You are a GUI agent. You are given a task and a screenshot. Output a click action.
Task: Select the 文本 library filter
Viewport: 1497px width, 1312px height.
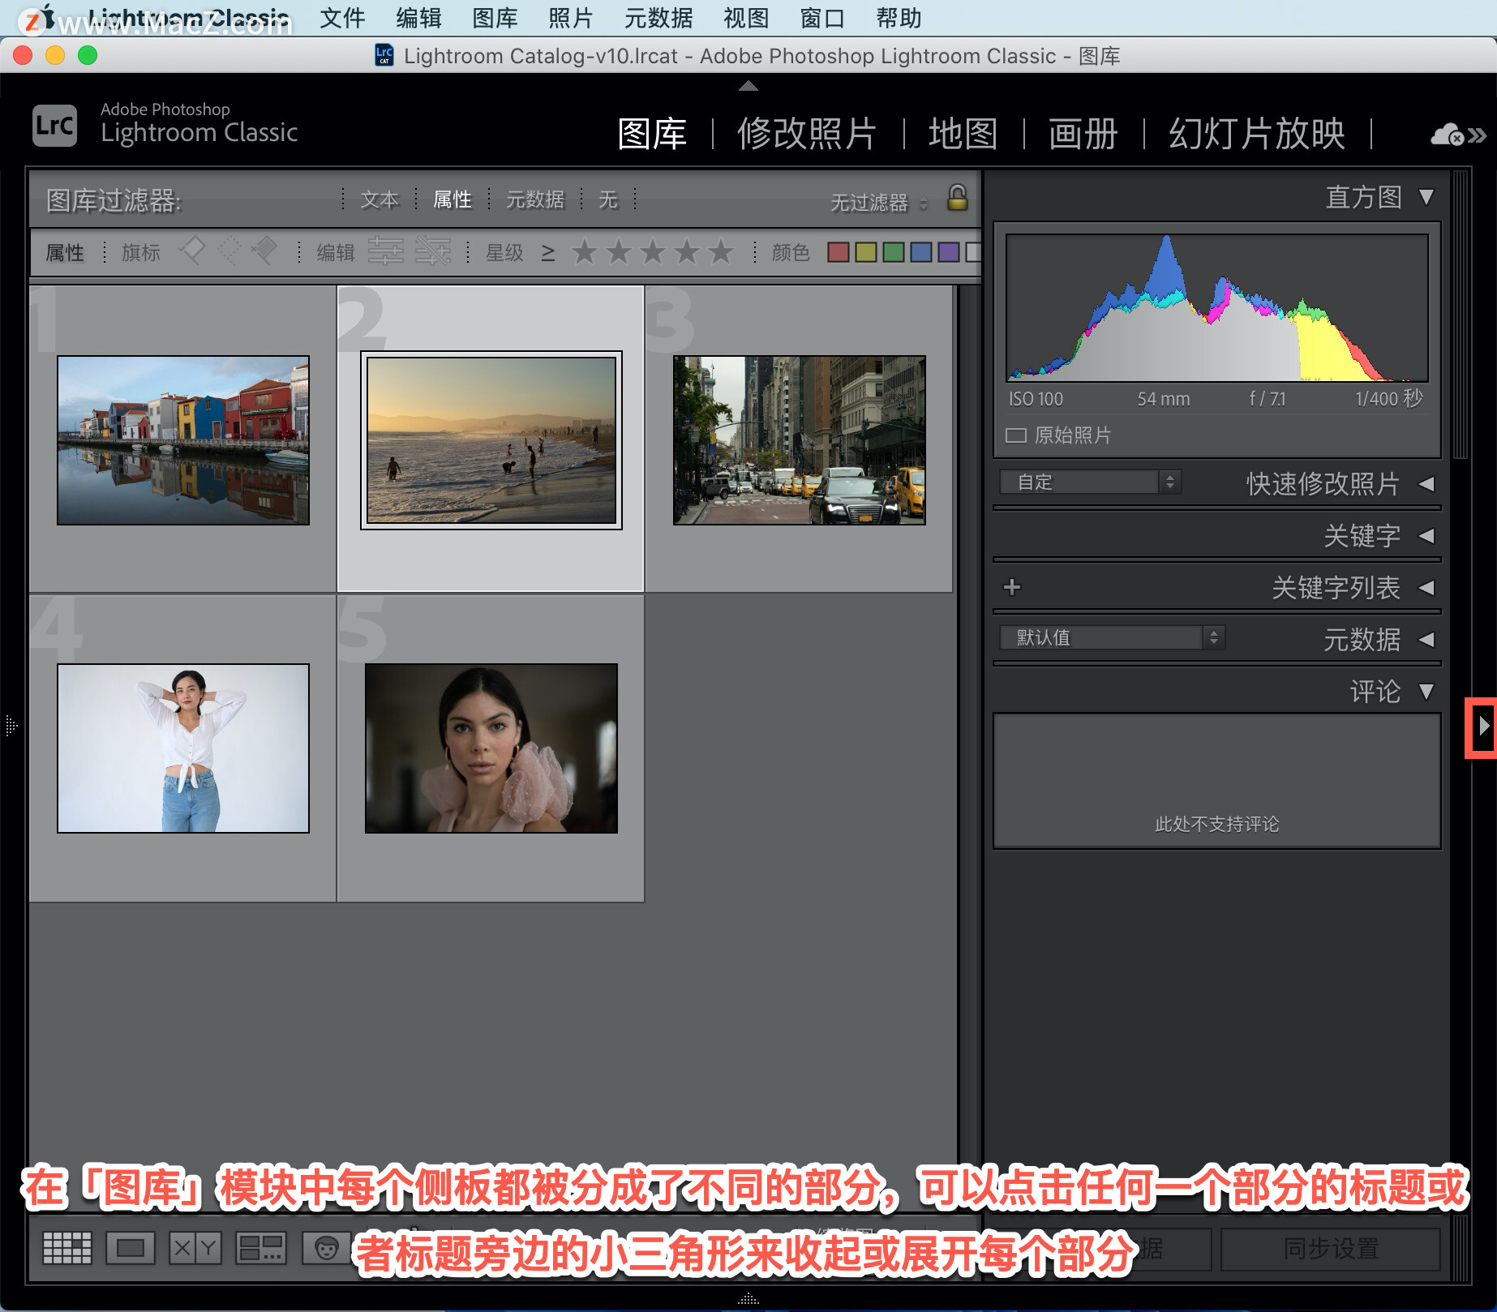pos(380,199)
